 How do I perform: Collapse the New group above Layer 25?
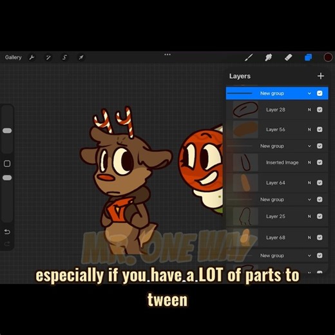(x=309, y=200)
